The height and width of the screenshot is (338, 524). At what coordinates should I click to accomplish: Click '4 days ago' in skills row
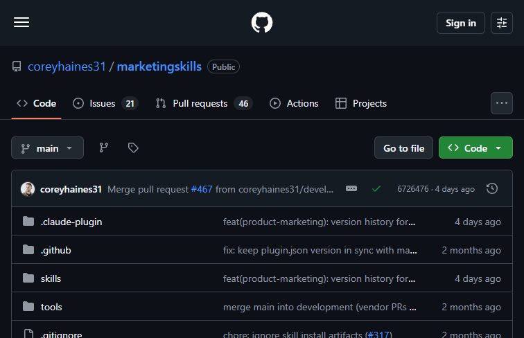[x=478, y=278]
